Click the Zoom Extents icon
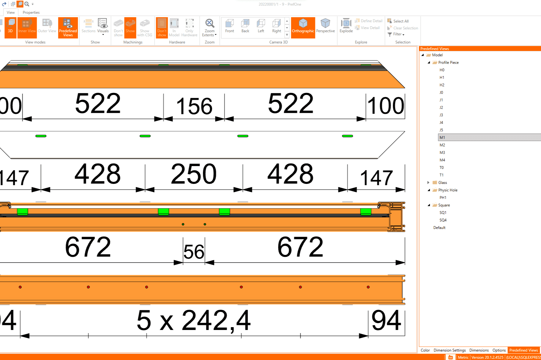541x360 pixels. tap(209, 24)
